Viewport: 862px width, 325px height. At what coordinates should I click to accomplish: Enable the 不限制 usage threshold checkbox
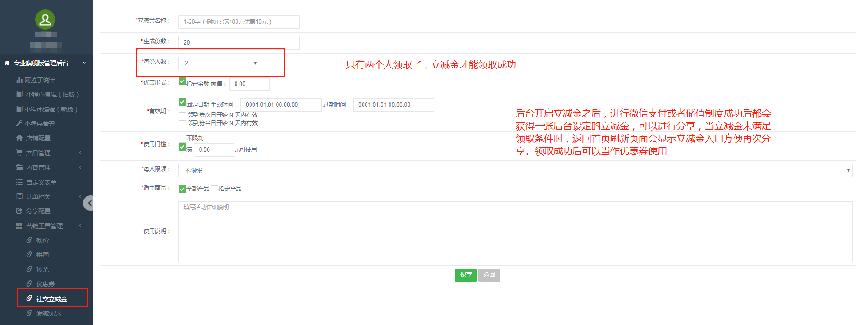pyautogui.click(x=182, y=138)
